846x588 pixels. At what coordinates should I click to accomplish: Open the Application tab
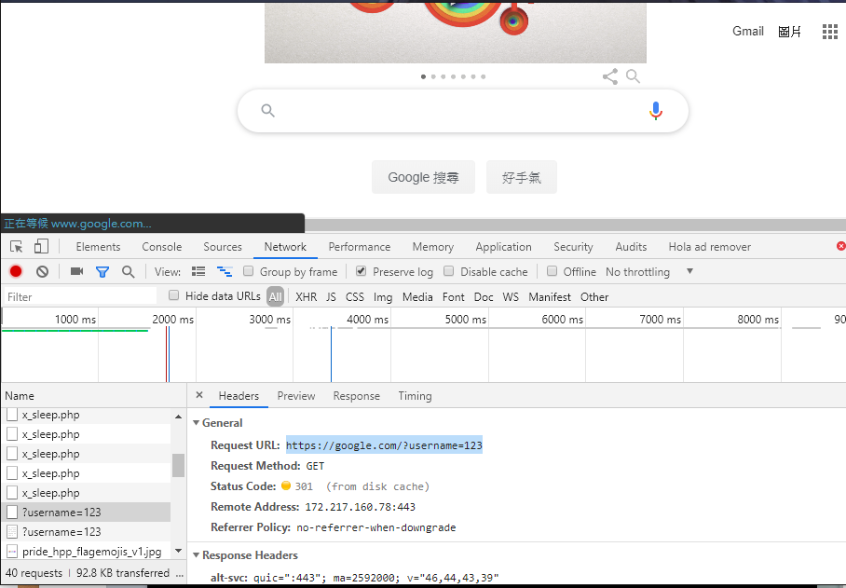[x=503, y=247]
